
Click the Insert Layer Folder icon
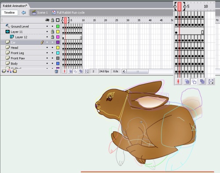pos(15,71)
